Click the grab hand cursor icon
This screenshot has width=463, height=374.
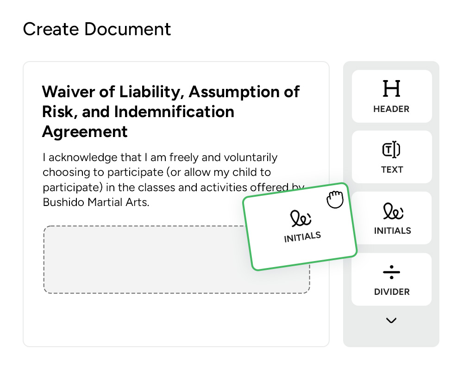pos(334,199)
